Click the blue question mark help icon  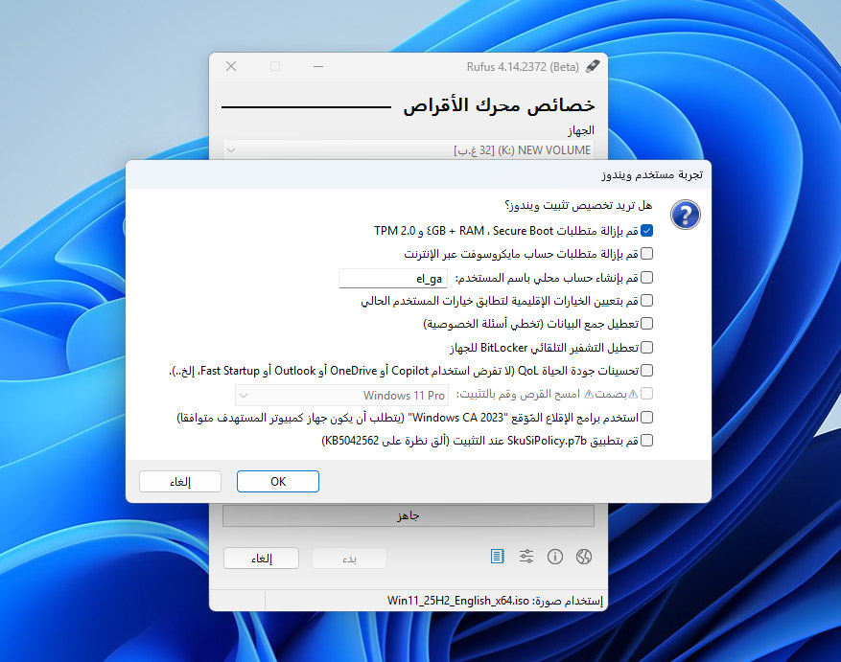click(x=686, y=216)
